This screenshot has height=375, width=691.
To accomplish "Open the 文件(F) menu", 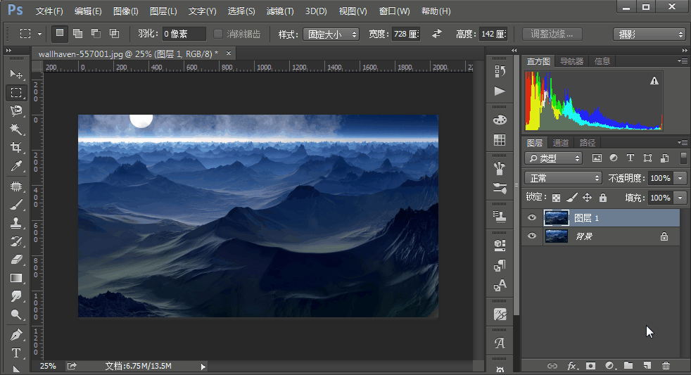I will point(49,11).
